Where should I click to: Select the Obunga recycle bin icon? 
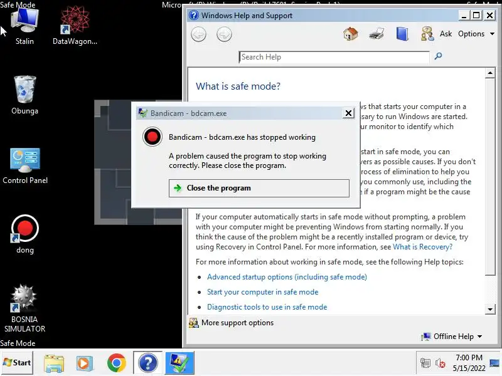pyautogui.click(x=24, y=95)
